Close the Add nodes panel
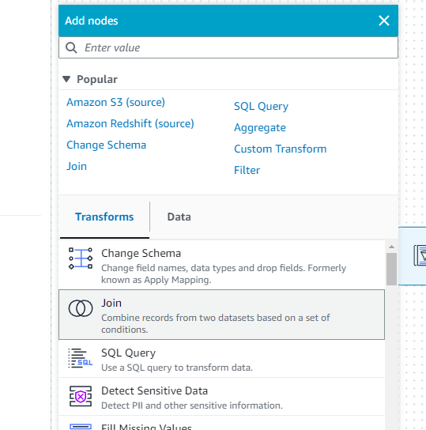 pos(384,21)
